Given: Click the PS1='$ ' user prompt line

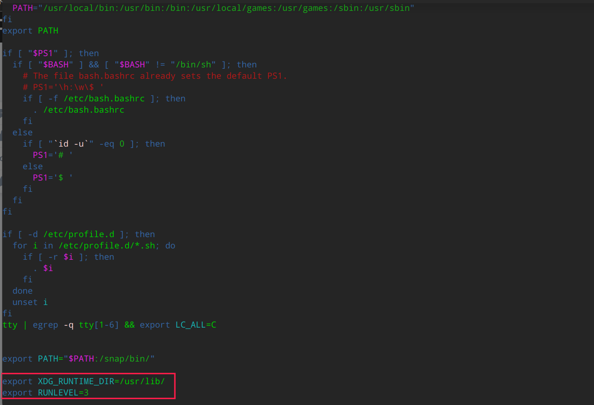Looking at the screenshot, I should [x=53, y=178].
